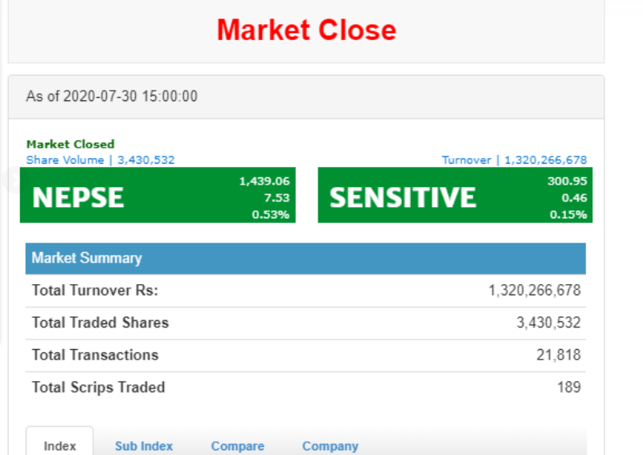Click the Market Summary header bar
The height and width of the screenshot is (455, 643).
point(305,258)
